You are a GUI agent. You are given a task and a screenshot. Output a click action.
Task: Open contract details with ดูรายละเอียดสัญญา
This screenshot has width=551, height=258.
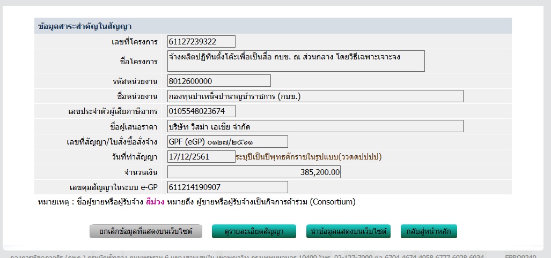254,231
